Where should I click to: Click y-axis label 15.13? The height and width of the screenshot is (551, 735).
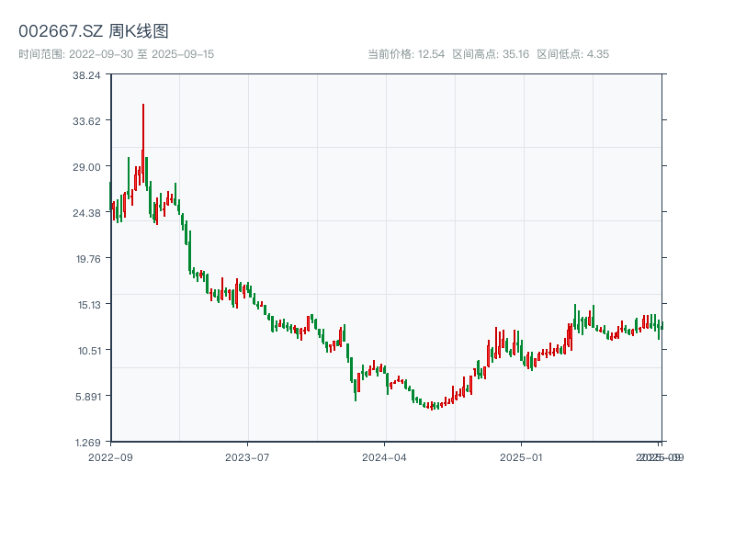pos(89,305)
